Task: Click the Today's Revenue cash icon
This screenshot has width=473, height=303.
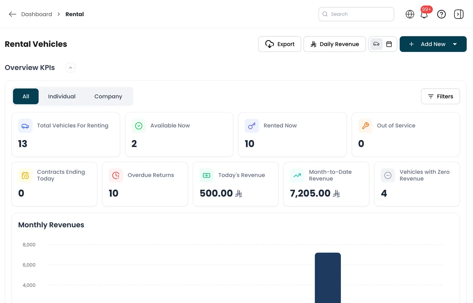Action: (206, 175)
